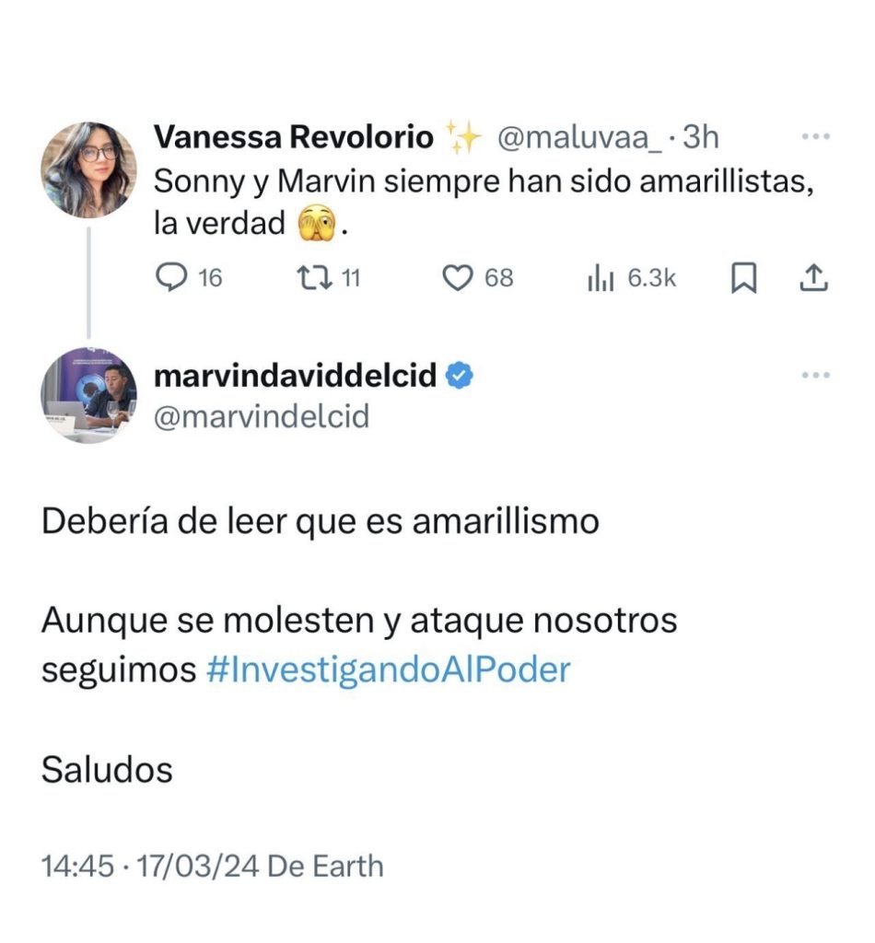This screenshot has height=943, width=875.
Task: Open the more options menu on marvindaviddelcid's tweet
Action: (x=816, y=375)
